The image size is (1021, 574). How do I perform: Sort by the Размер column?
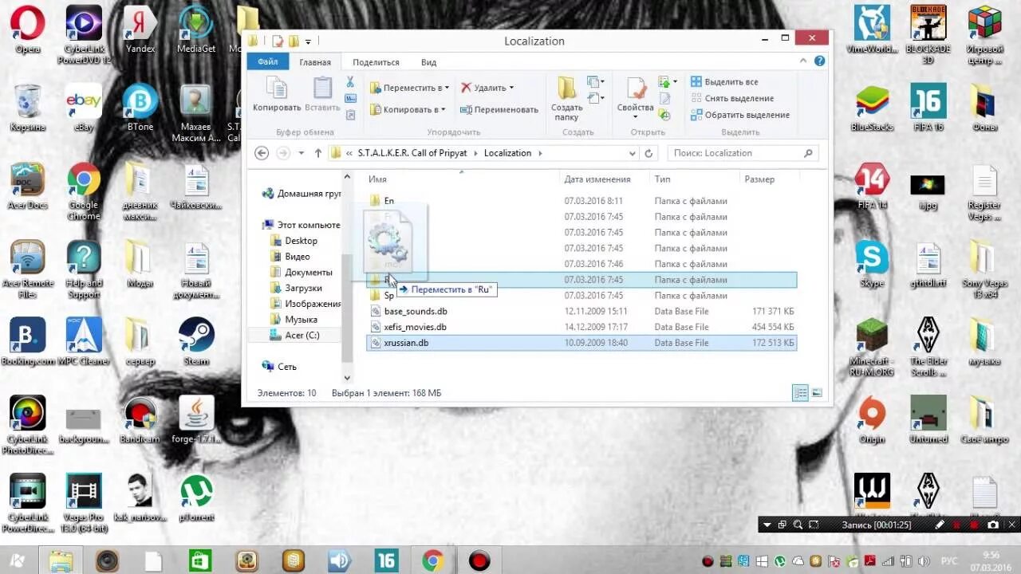(759, 179)
